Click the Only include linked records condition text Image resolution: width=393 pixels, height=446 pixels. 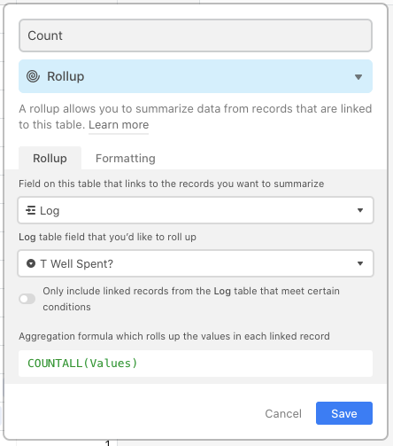tap(191, 299)
